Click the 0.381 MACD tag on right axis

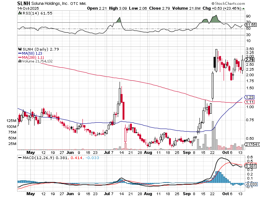click(x=251, y=167)
